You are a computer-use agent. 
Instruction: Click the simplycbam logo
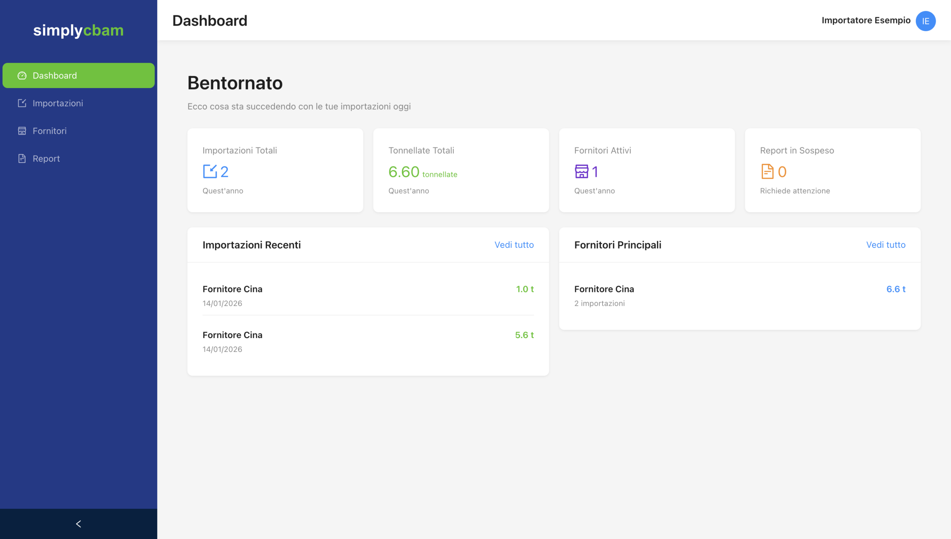[x=78, y=30]
